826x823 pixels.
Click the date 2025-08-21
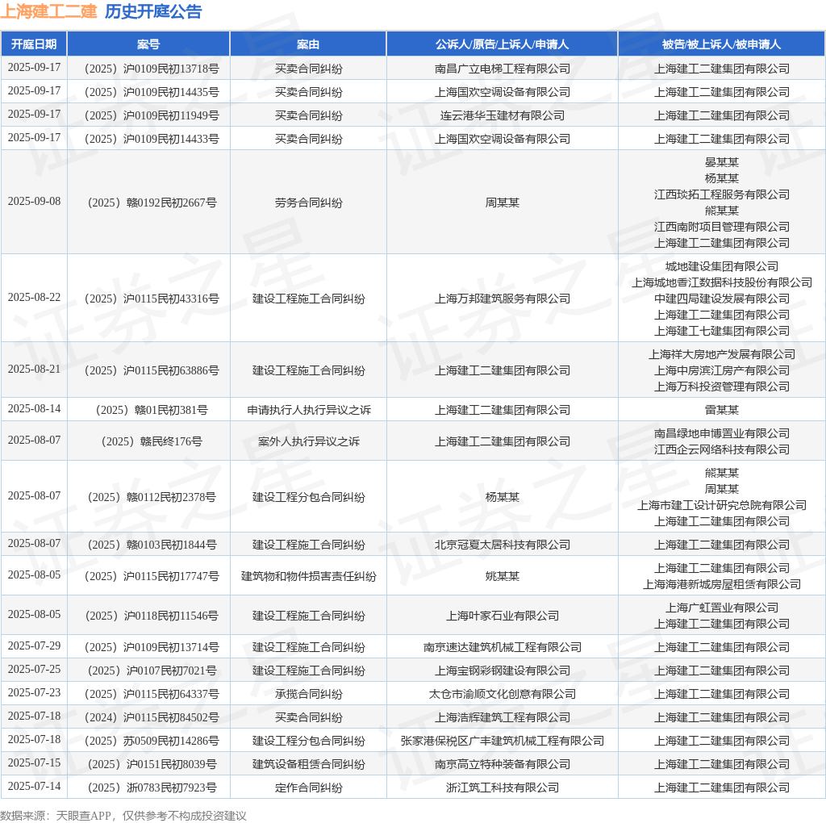[34, 369]
